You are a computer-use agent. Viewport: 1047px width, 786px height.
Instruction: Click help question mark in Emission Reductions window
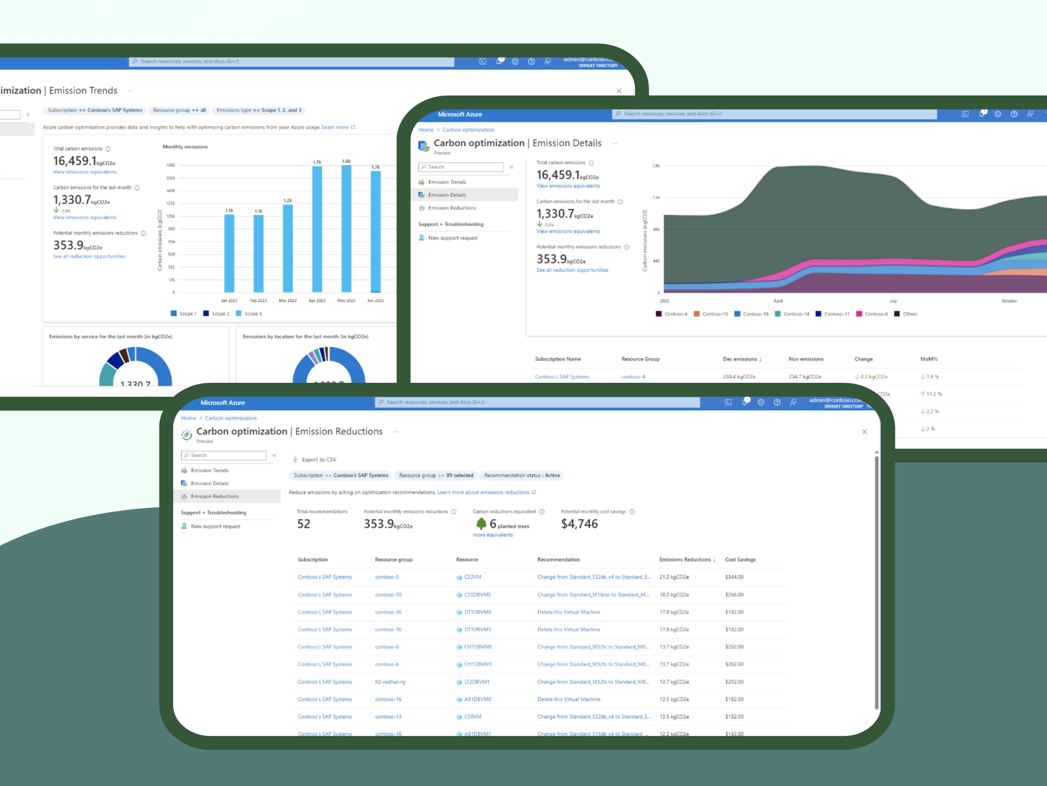click(777, 402)
